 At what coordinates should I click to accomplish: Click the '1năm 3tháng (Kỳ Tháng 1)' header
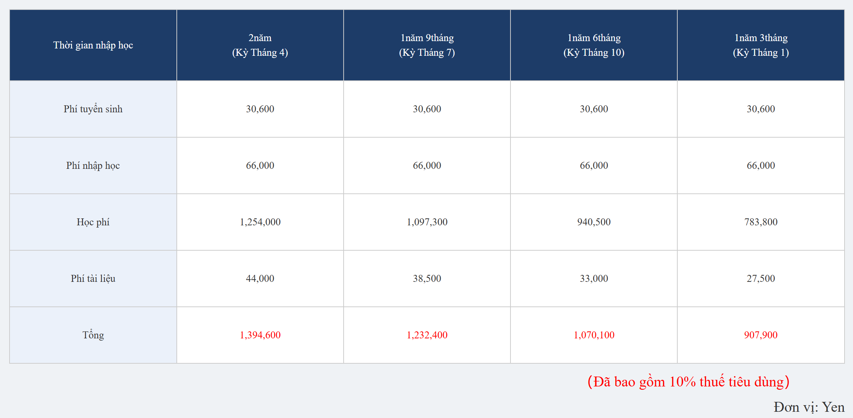pyautogui.click(x=760, y=45)
